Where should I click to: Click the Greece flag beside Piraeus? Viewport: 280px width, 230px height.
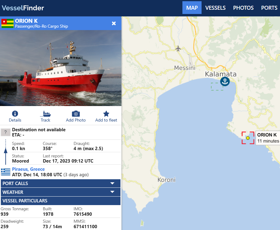(6, 172)
